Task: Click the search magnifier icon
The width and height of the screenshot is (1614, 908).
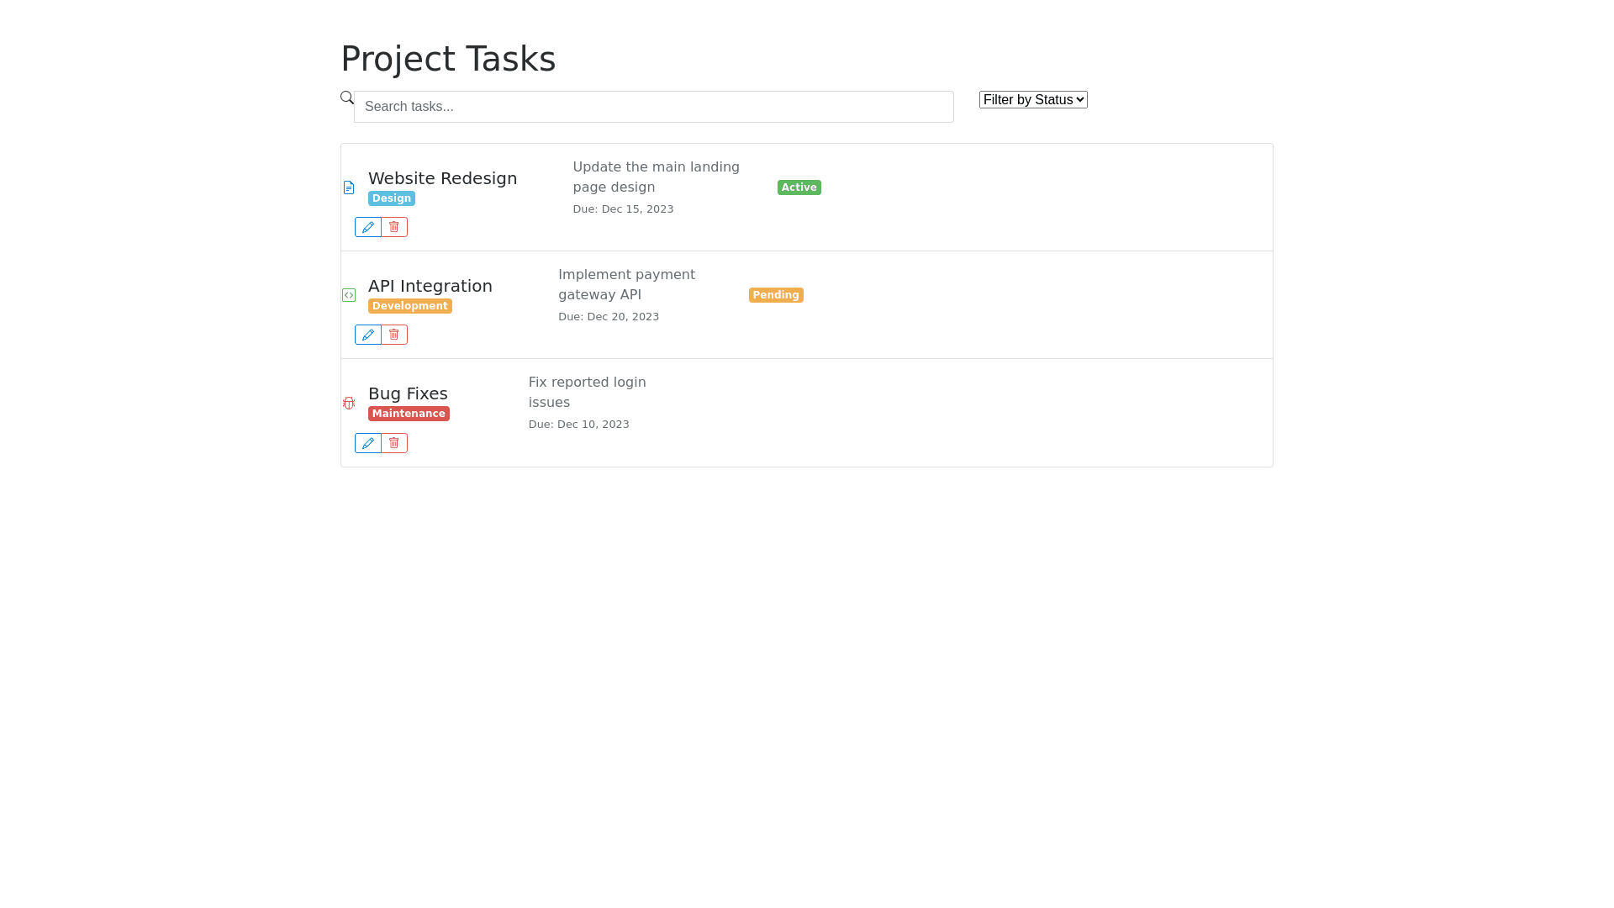Action: click(347, 98)
